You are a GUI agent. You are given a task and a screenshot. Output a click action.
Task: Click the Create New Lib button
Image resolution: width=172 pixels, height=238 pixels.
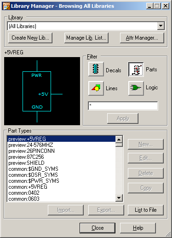[x=30, y=38]
